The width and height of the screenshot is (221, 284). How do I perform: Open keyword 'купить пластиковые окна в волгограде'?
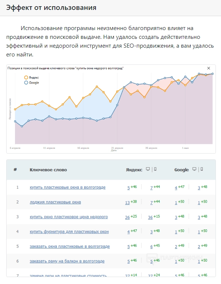click(x=67, y=187)
